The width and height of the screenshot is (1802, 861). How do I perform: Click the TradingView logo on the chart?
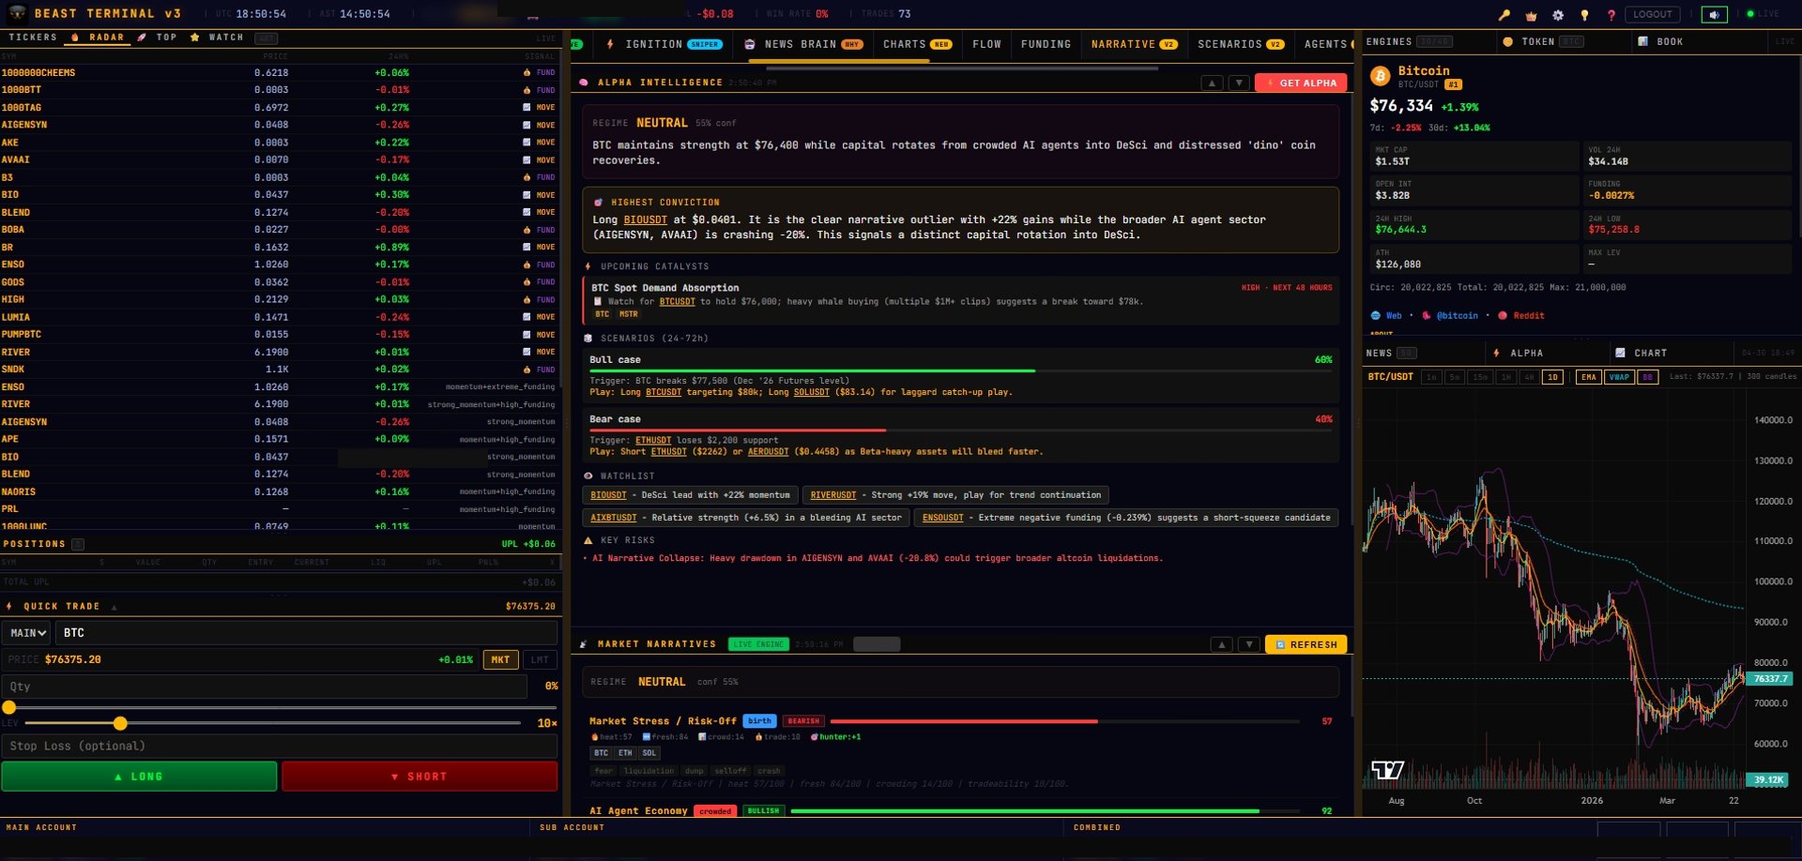[x=1387, y=770]
